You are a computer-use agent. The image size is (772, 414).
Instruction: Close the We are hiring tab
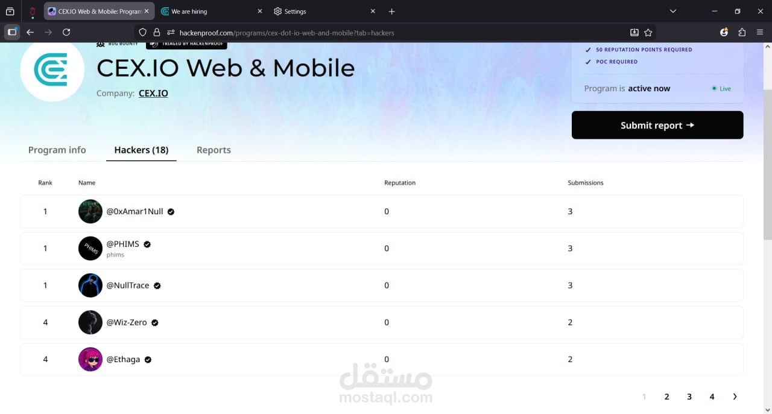tap(260, 11)
